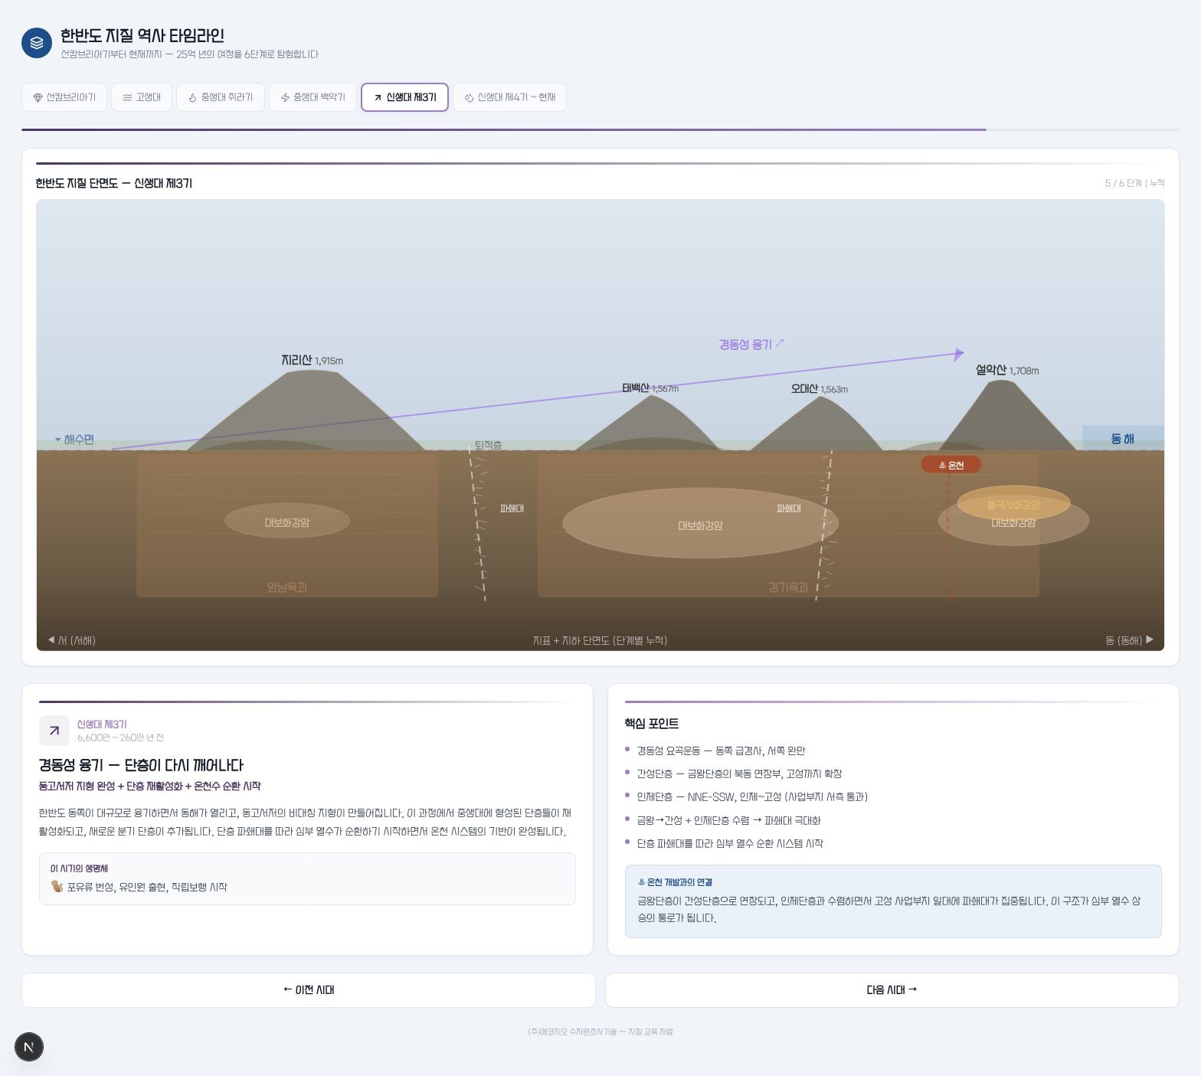1201x1076 pixels.
Task: Click the 경기육괴 block label
Action: 788,587
